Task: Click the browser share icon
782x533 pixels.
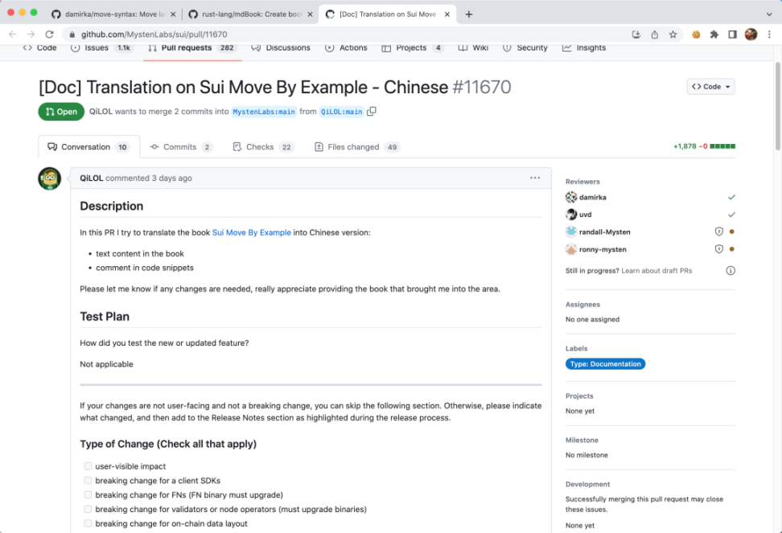Action: pos(655,35)
